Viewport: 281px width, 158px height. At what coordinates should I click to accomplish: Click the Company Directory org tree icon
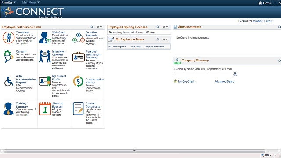pyautogui.click(x=177, y=61)
